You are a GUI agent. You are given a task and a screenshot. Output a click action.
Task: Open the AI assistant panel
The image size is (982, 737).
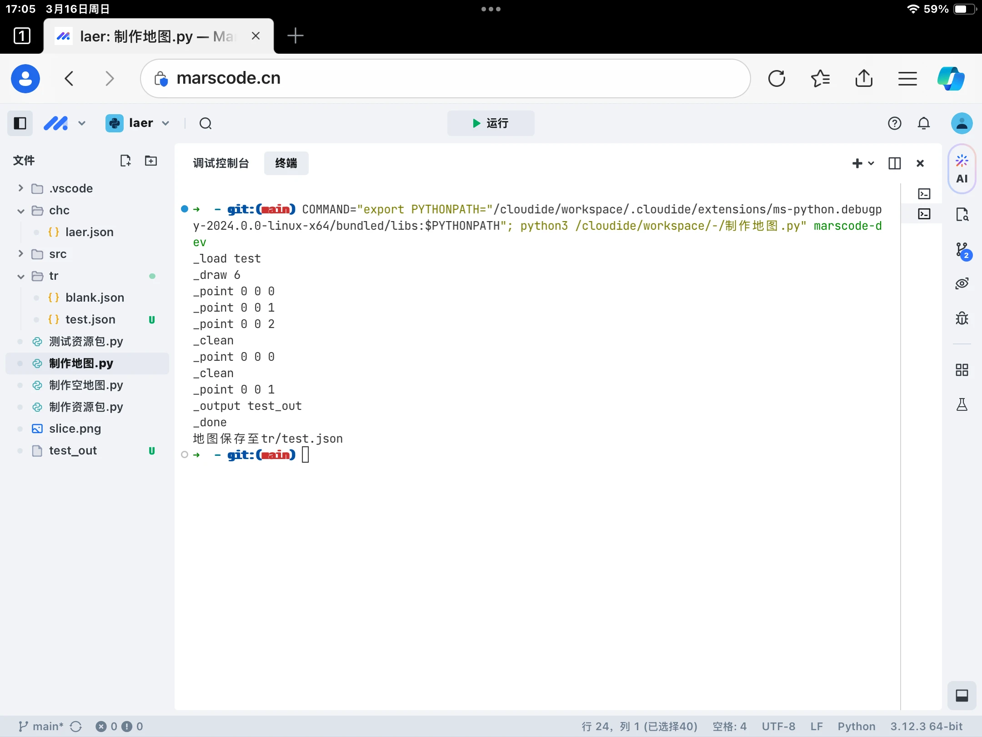point(962,169)
